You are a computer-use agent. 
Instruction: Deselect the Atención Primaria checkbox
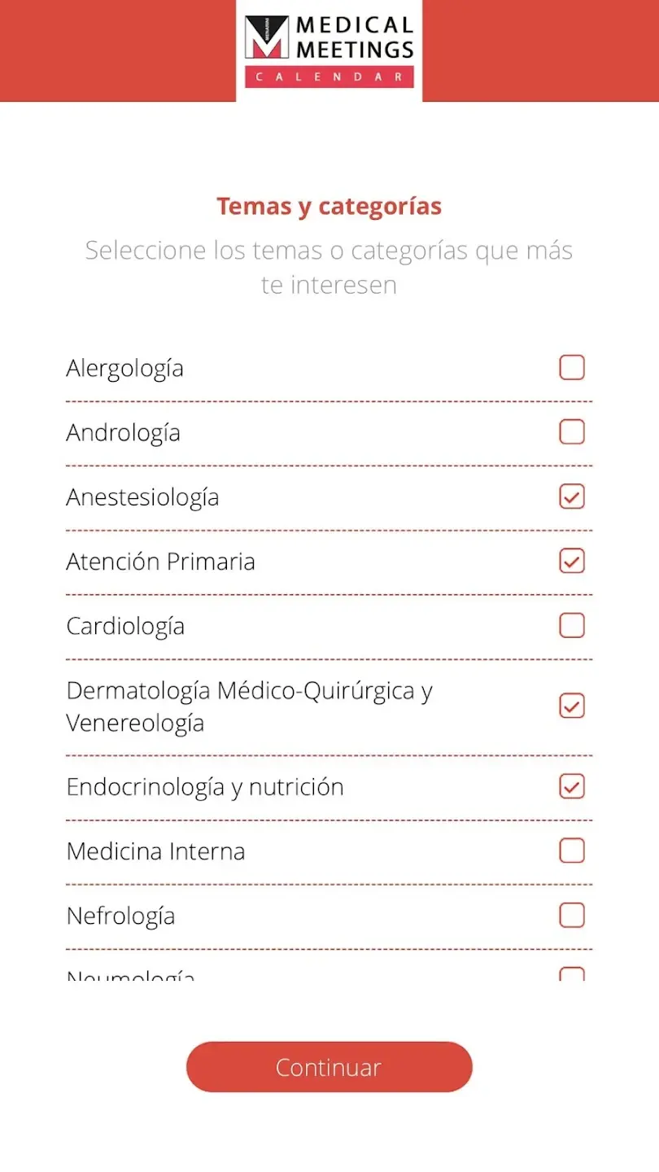572,561
